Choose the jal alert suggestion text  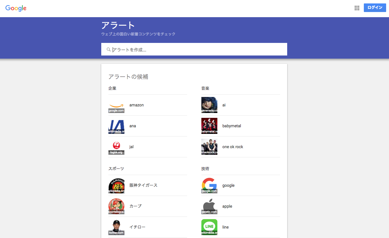point(132,147)
